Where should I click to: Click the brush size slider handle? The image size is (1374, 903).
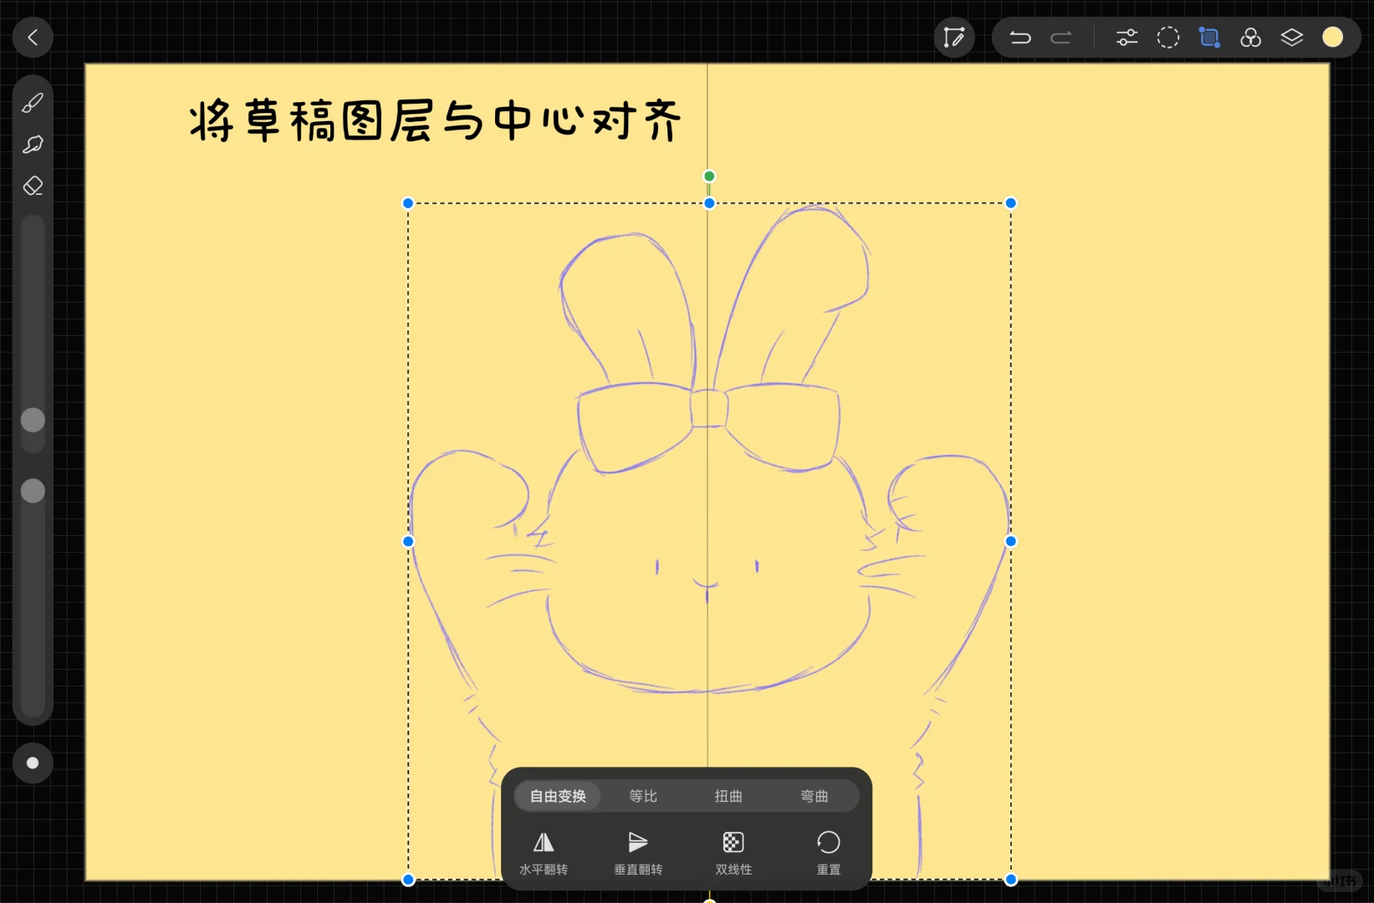pyautogui.click(x=33, y=421)
